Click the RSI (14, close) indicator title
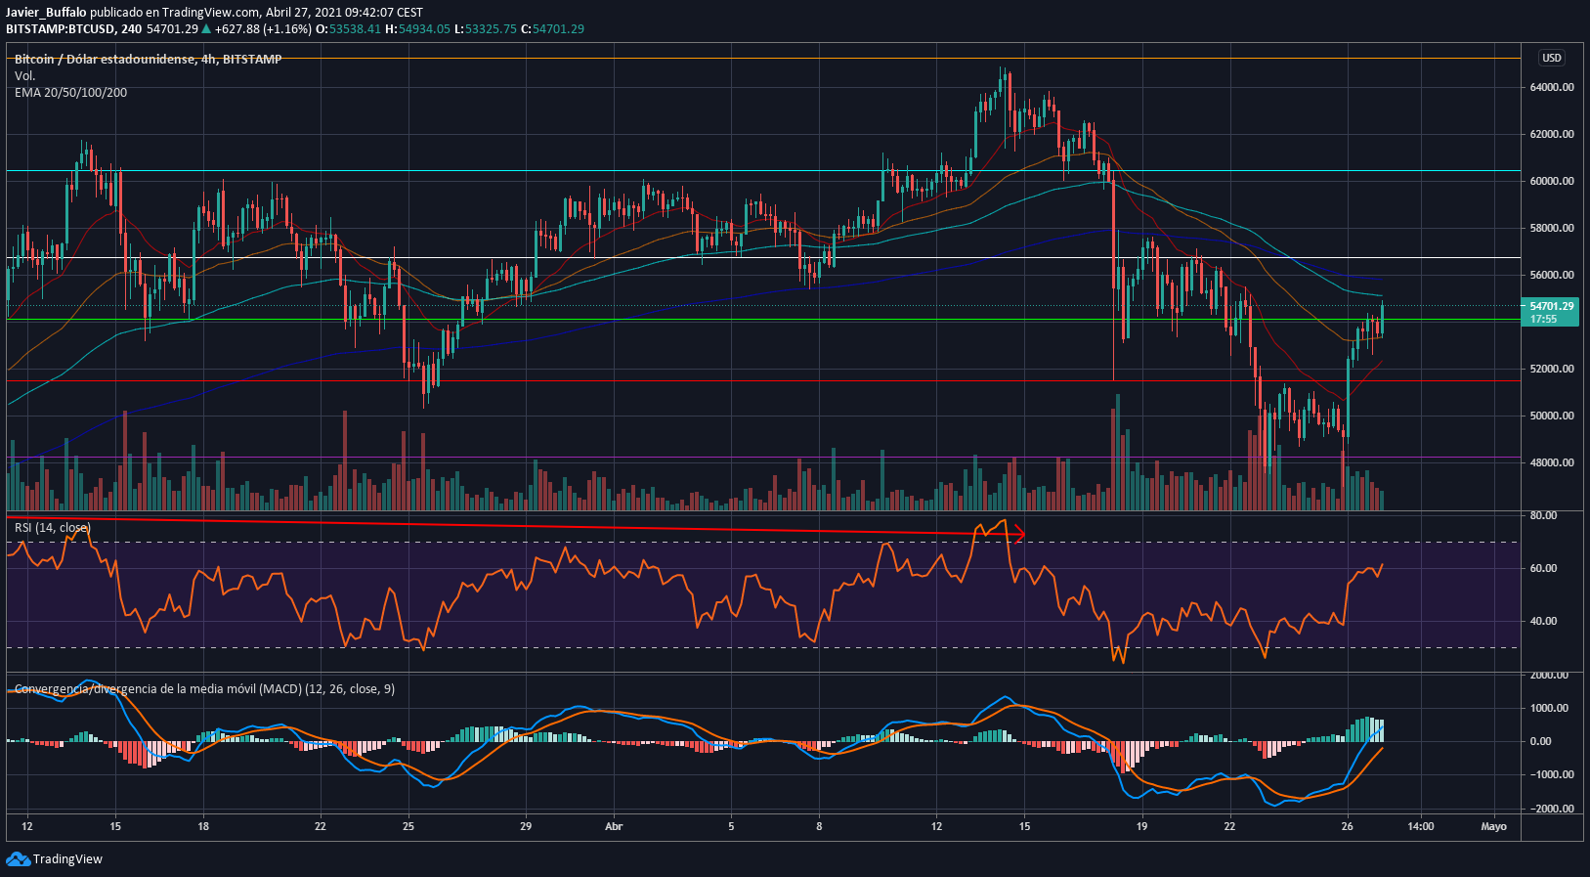The width and height of the screenshot is (1590, 877). (x=52, y=528)
